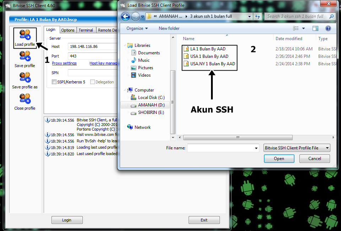Sort files by the Type column
The height and width of the screenshot is (231, 341).
323,39
